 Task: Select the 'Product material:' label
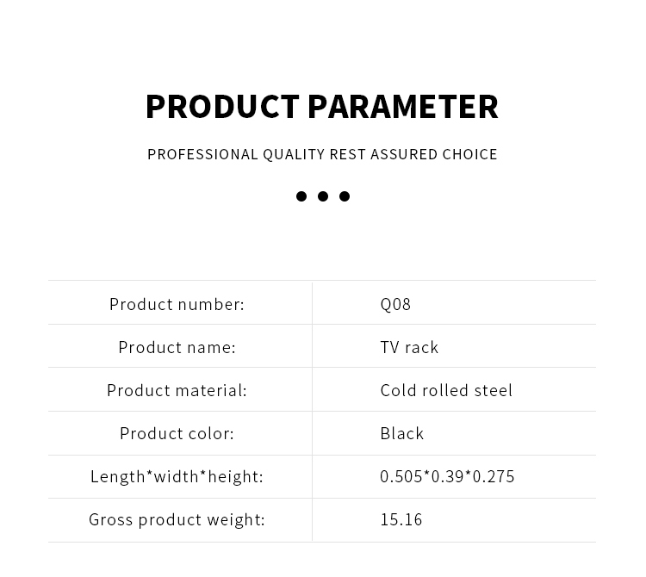(x=177, y=390)
